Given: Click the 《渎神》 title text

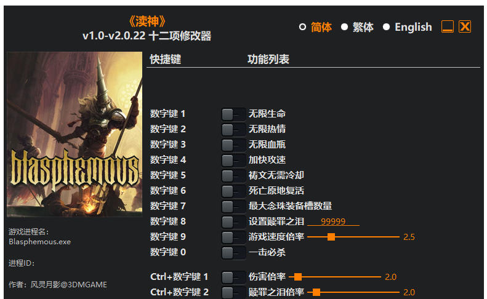Looking at the screenshot, I should pos(147,22).
